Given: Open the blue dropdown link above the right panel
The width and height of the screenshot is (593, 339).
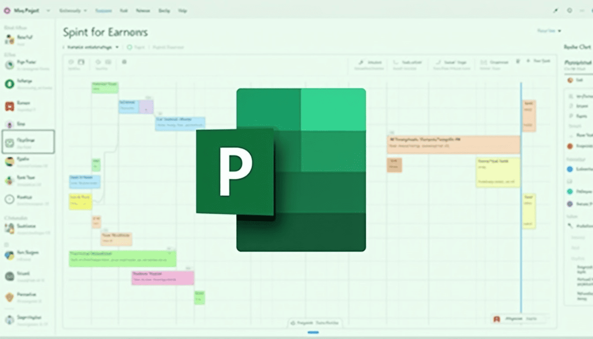Looking at the screenshot, I should click(x=549, y=31).
